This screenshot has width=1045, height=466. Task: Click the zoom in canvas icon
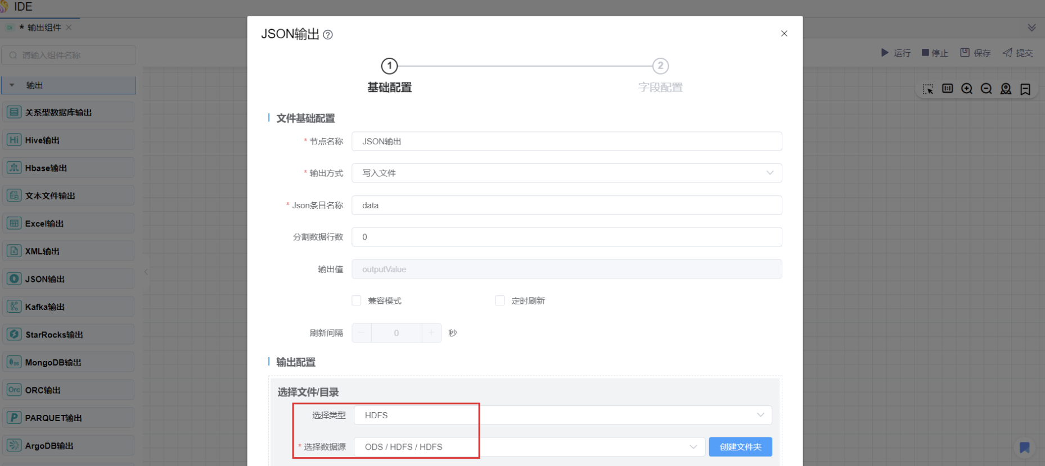pyautogui.click(x=967, y=89)
